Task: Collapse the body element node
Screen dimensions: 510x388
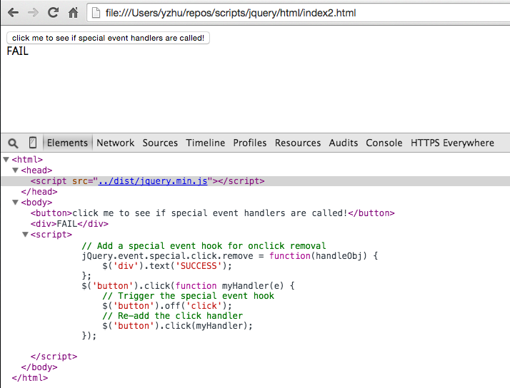Action: click(x=16, y=203)
